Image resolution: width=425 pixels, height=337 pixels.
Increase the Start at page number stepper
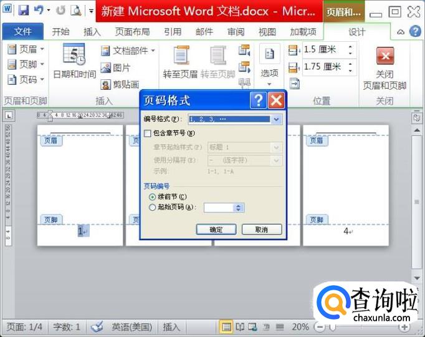[x=238, y=206]
